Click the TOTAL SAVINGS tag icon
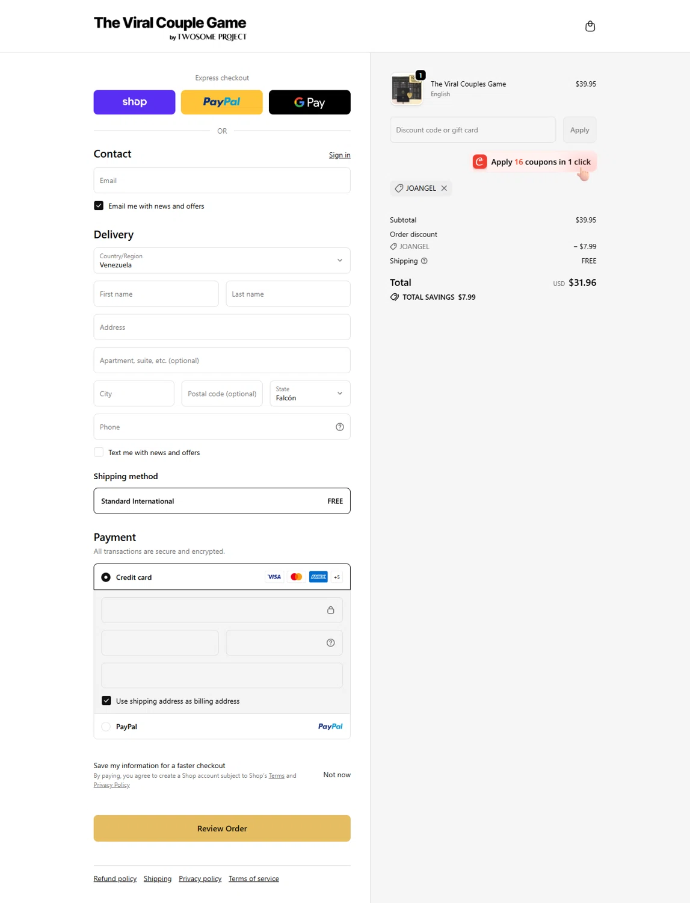This screenshot has width=690, height=903. click(395, 297)
